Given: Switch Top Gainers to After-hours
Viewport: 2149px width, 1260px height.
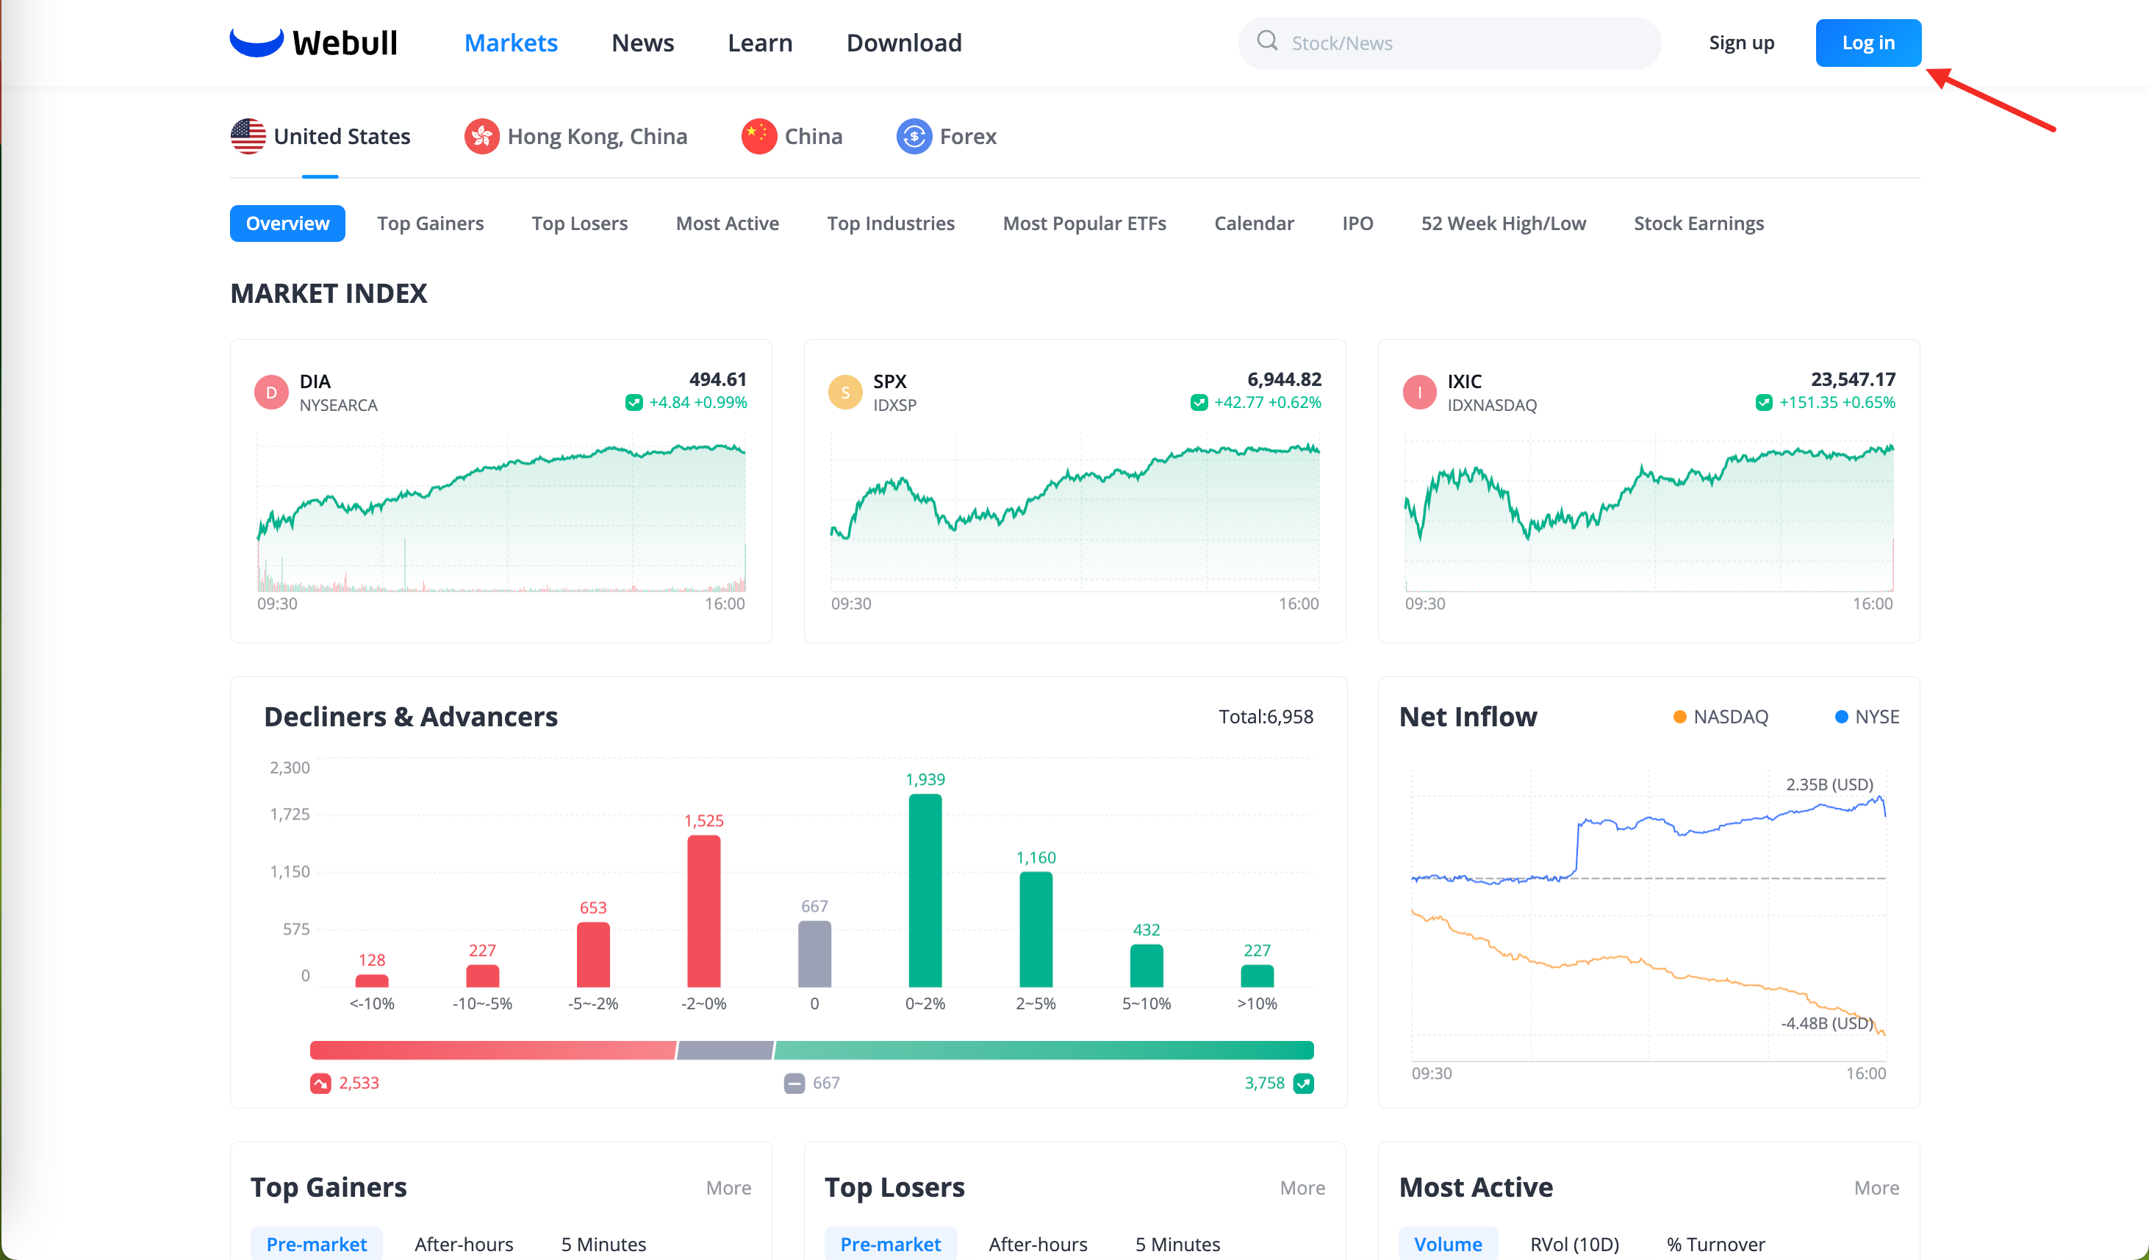Looking at the screenshot, I should tap(464, 1244).
